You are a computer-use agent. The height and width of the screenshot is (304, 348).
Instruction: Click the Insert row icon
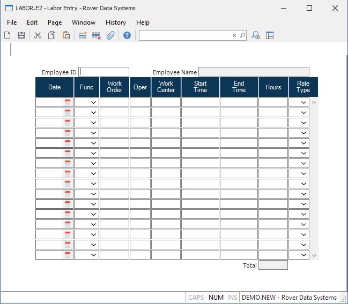[83, 35]
